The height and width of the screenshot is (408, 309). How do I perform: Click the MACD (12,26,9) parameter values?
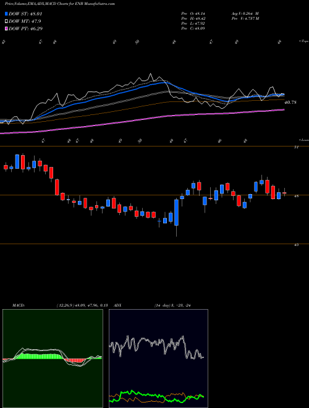click(x=82, y=305)
